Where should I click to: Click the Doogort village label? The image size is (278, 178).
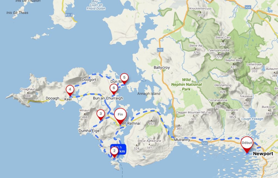click(x=89, y=80)
